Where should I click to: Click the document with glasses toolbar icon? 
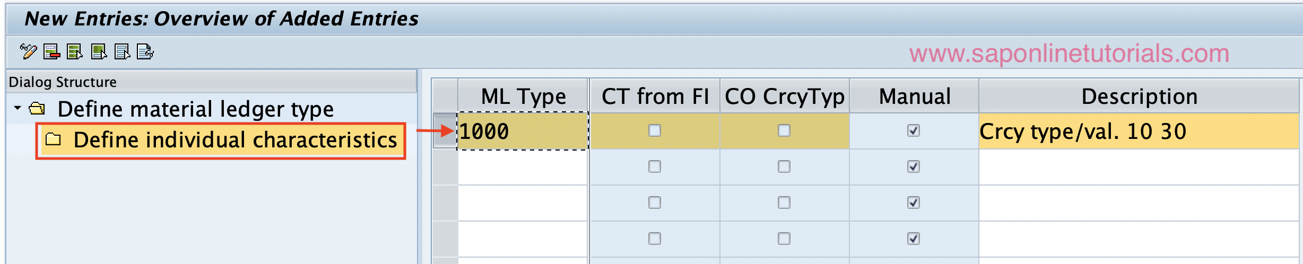[145, 52]
